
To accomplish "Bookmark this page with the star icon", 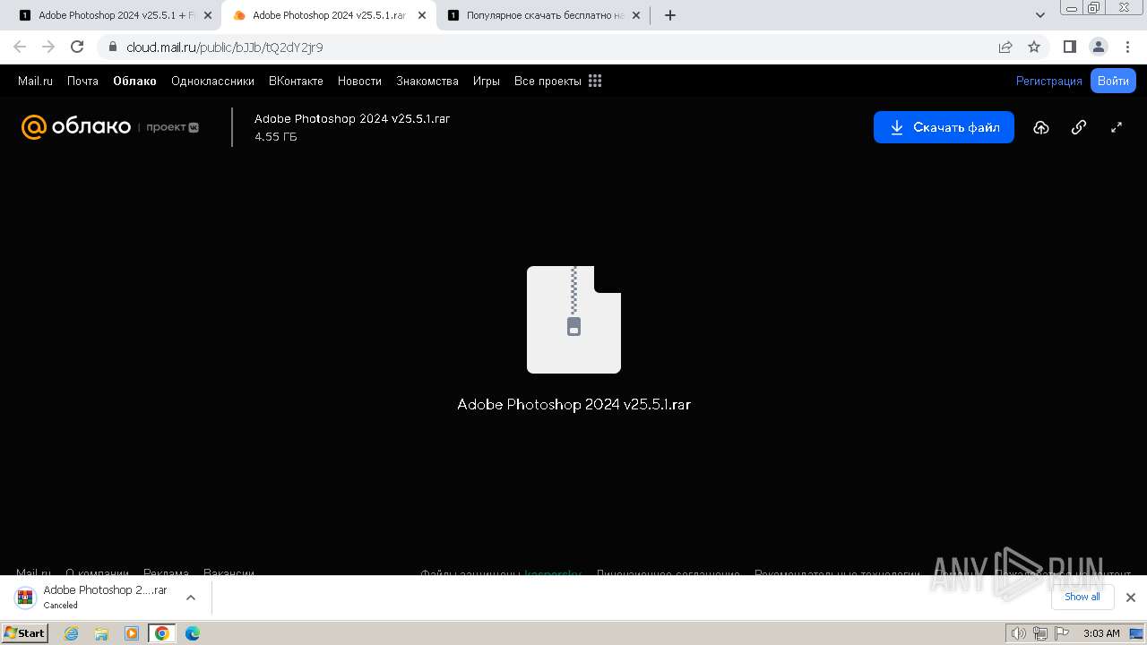I will tap(1034, 47).
